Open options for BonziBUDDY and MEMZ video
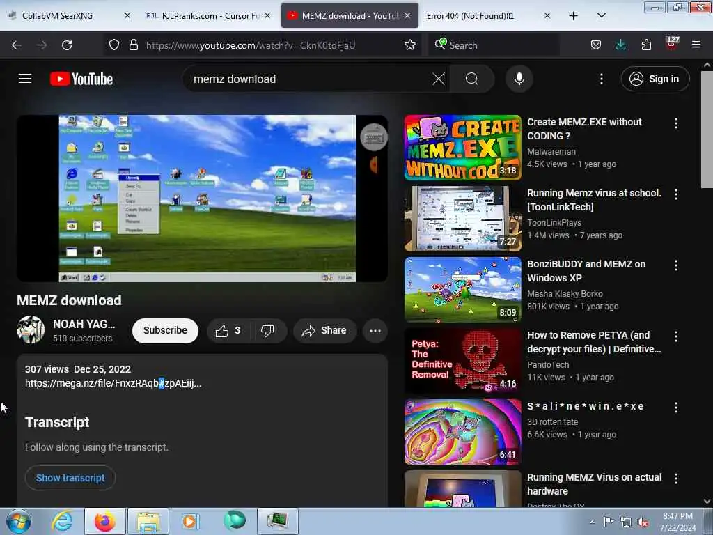 click(x=675, y=265)
